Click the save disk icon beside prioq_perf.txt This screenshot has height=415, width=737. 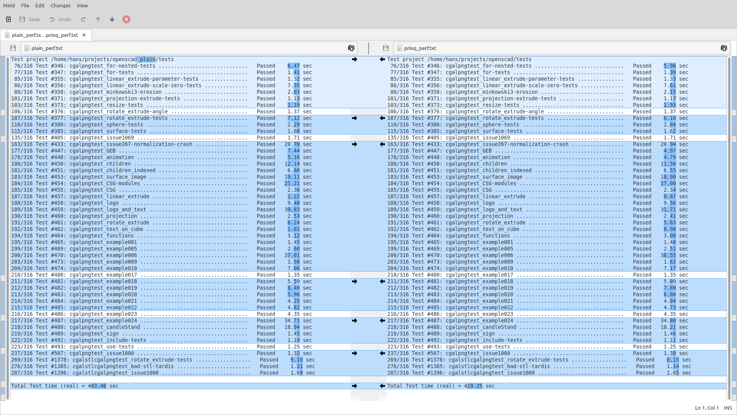tap(385, 48)
